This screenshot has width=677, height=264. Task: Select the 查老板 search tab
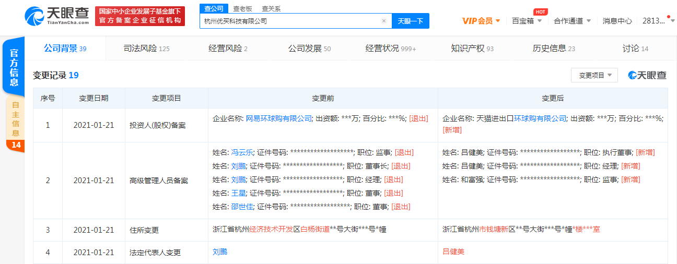point(242,8)
